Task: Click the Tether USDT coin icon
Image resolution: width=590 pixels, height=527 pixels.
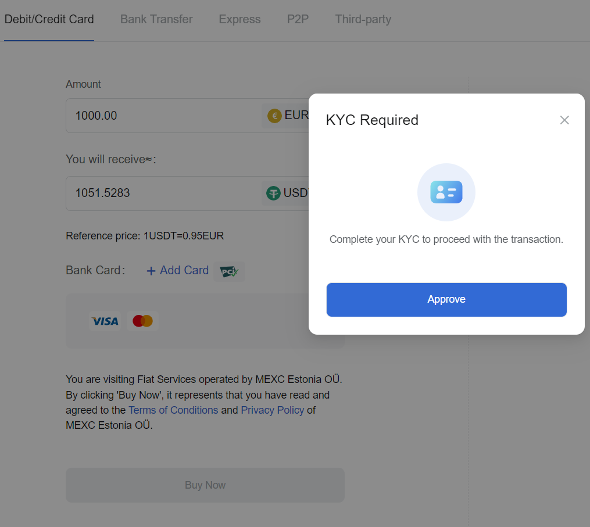Action: pos(274,193)
